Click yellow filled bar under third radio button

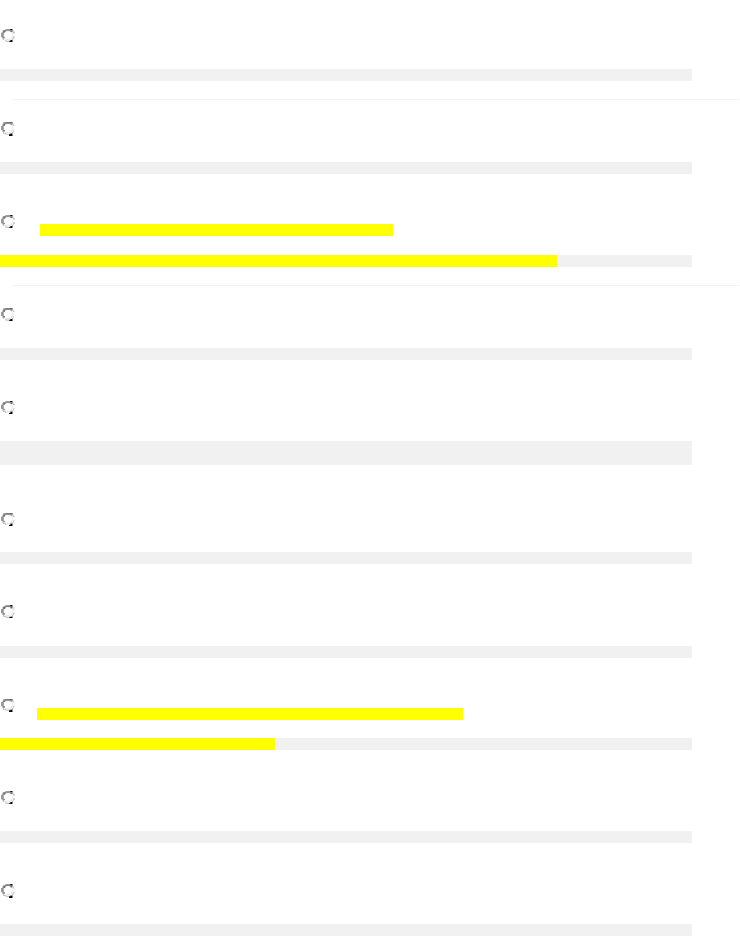pyautogui.click(x=278, y=261)
